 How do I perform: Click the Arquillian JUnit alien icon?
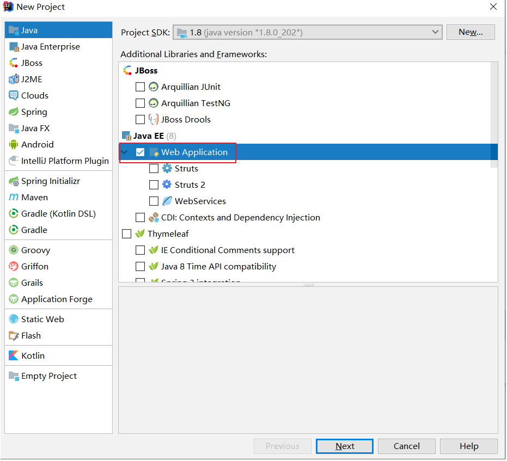[x=154, y=87]
